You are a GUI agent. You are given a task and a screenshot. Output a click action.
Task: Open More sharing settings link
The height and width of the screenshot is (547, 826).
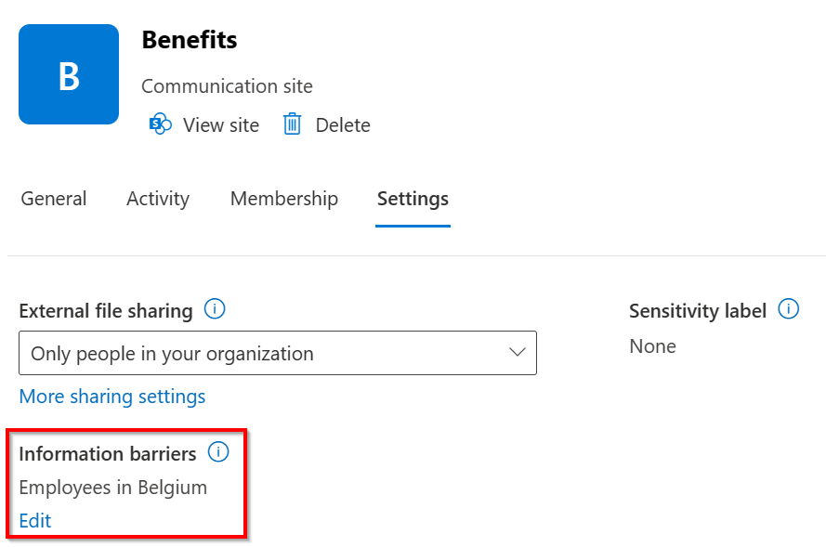click(x=112, y=397)
